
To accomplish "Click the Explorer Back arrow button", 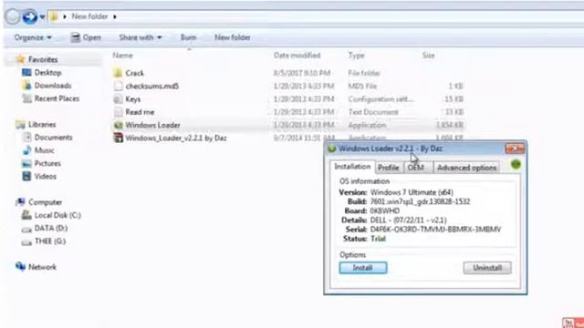I will (12, 16).
